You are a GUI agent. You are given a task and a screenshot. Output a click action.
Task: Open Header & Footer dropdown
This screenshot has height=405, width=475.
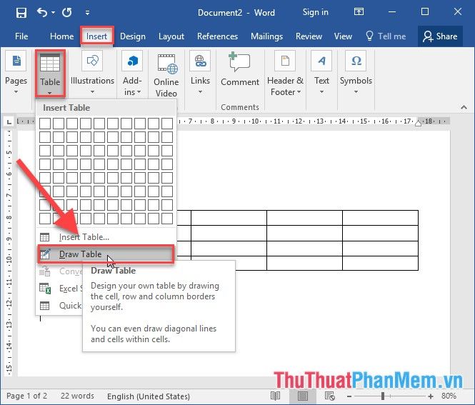coord(285,74)
